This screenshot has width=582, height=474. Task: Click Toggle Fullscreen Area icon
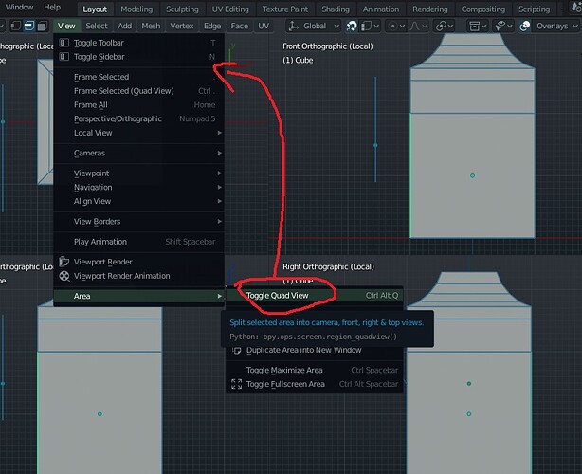tap(236, 384)
